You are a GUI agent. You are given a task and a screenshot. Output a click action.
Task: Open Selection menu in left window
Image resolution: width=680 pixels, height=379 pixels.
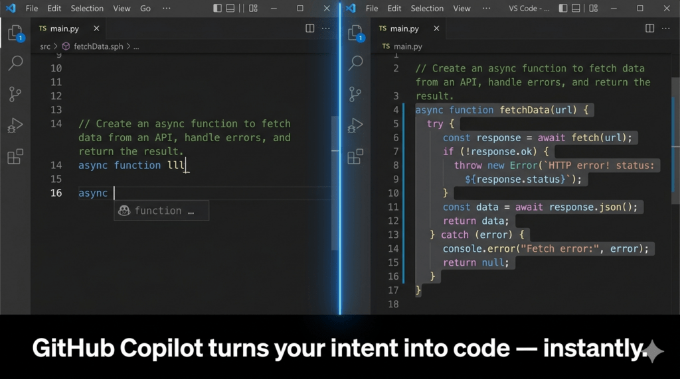pyautogui.click(x=87, y=8)
